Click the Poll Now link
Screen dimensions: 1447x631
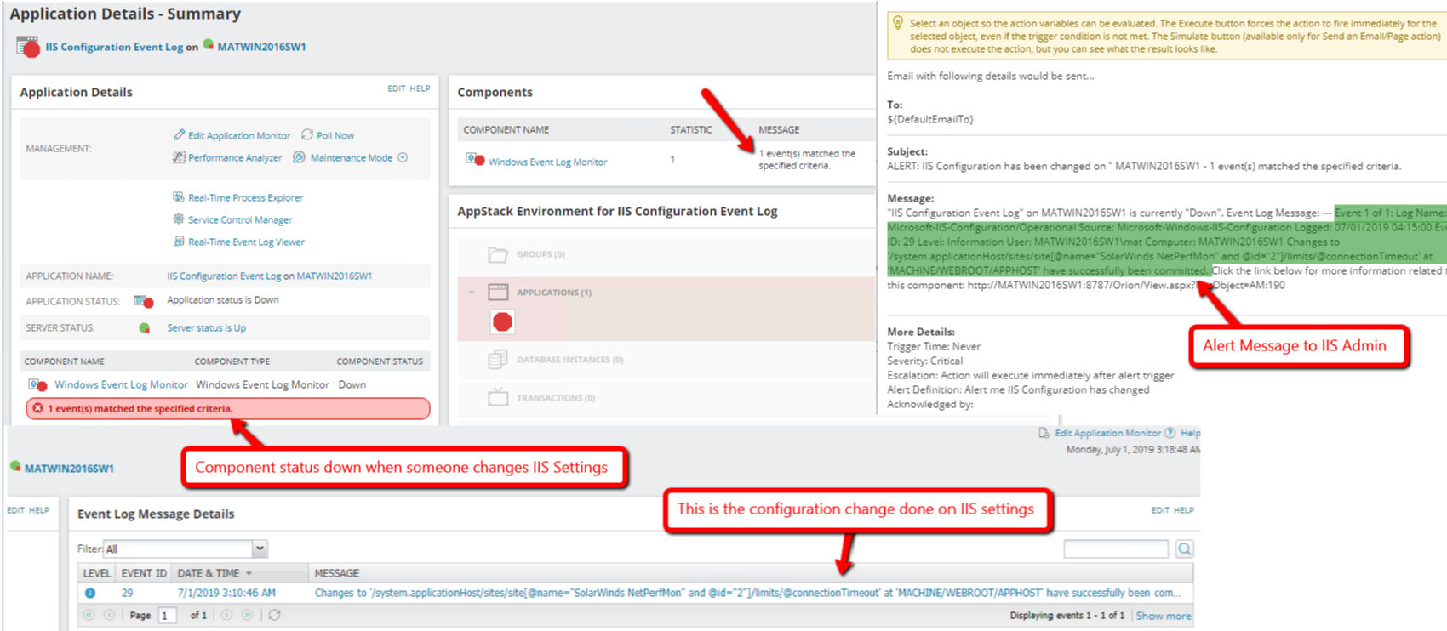click(x=335, y=135)
